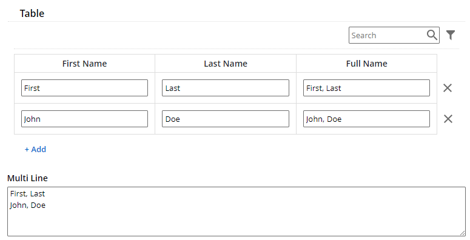
Task: Click the Last Name column header
Action: (x=226, y=64)
